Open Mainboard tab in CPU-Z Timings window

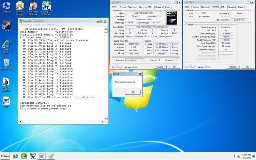coord(205,7)
